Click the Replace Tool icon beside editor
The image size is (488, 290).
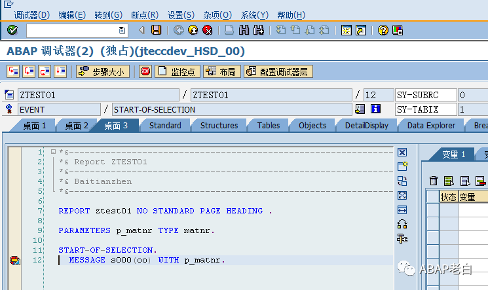point(402,181)
